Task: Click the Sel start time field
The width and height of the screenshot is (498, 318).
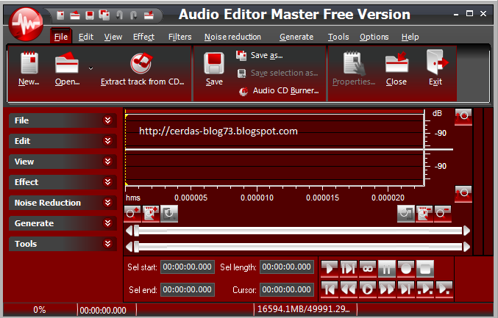Action: coord(188,267)
